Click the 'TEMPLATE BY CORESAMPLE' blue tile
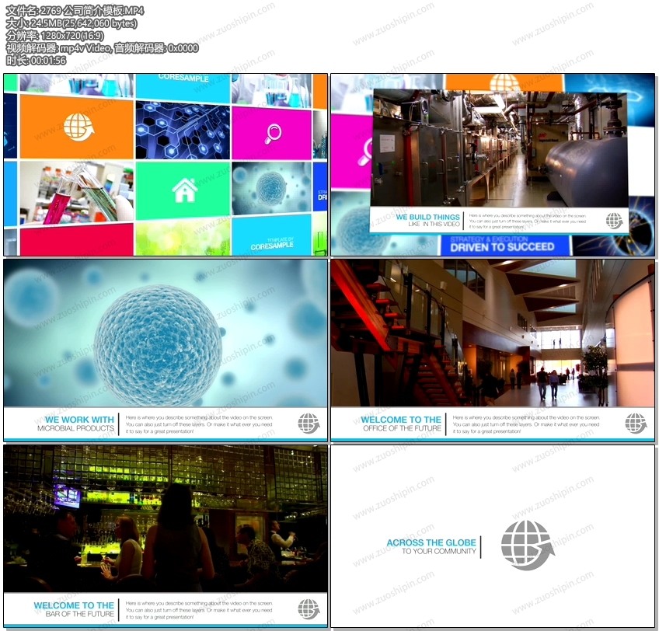 point(270,237)
